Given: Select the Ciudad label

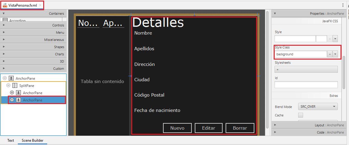Looking at the screenshot, I should (x=142, y=79).
